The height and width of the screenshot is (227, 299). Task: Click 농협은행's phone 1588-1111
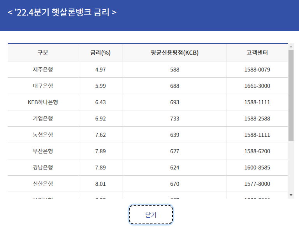point(257,135)
